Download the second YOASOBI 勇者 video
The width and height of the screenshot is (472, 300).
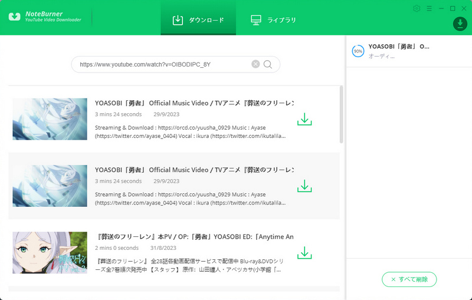click(304, 186)
